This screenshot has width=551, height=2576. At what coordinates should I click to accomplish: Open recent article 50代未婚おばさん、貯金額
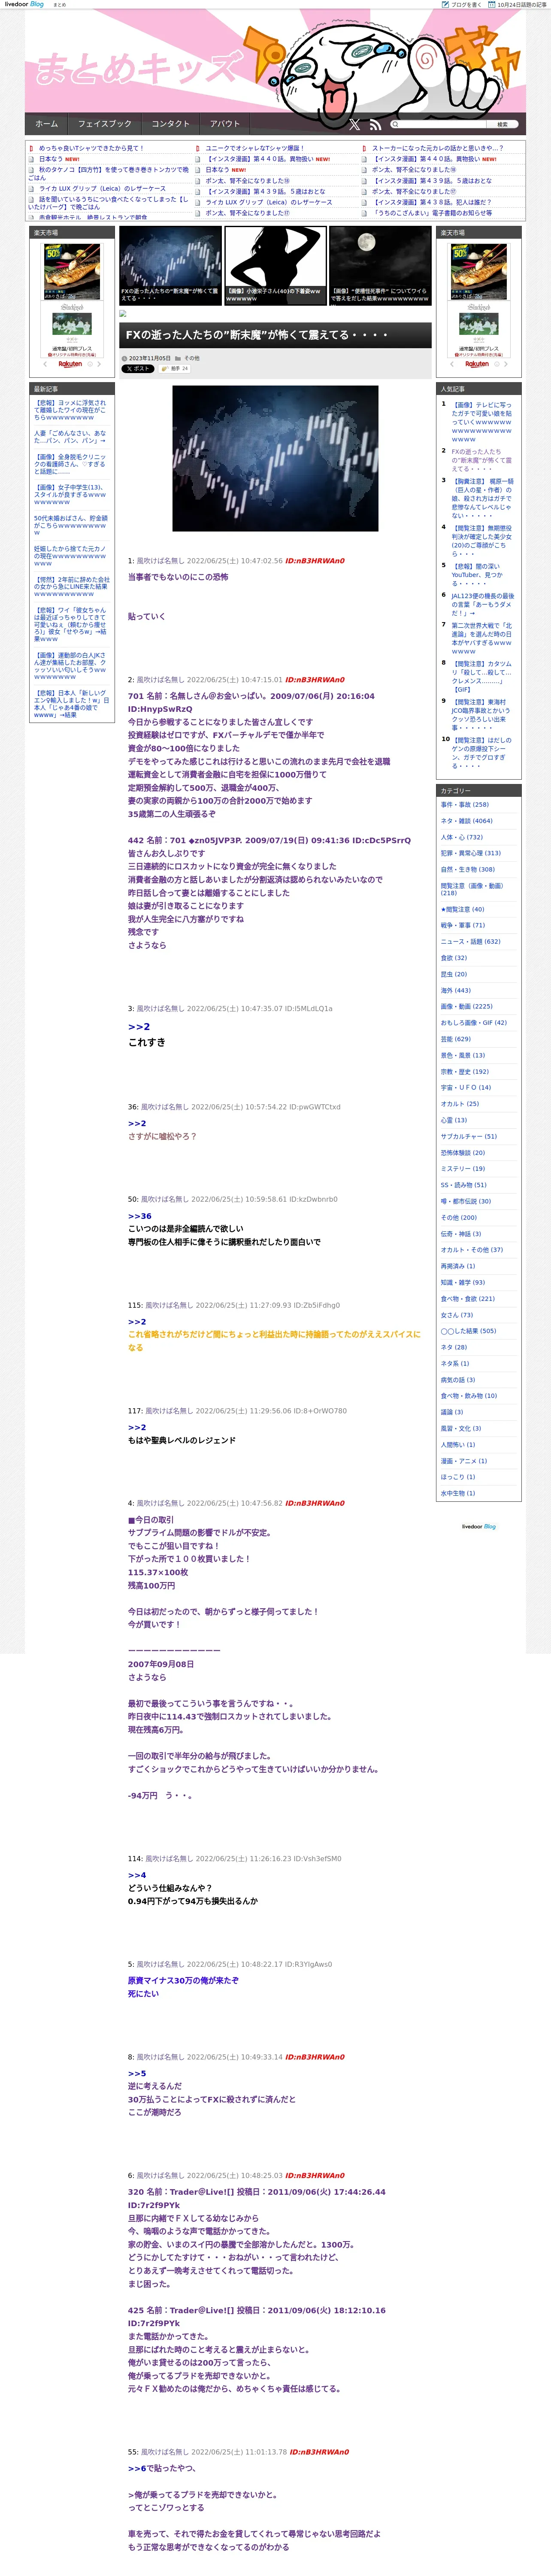click(x=70, y=525)
